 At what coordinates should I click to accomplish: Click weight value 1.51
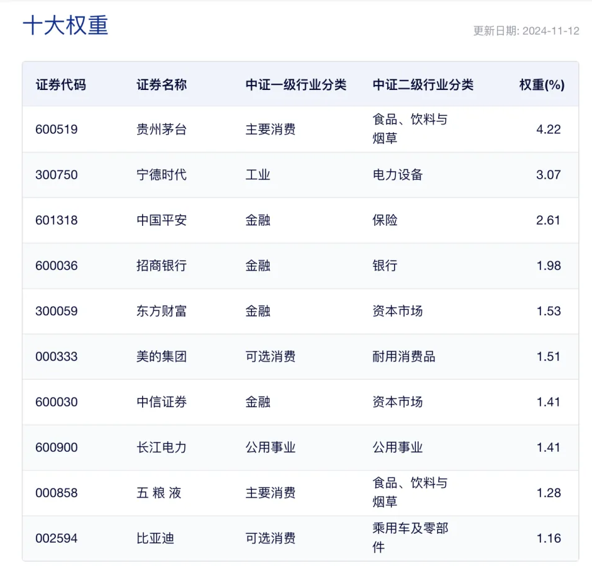(549, 356)
